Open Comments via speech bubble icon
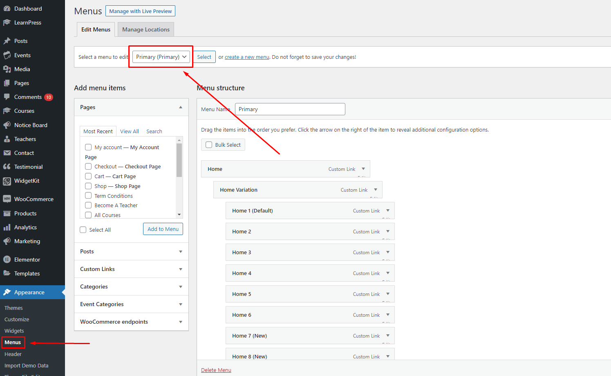 [7, 97]
